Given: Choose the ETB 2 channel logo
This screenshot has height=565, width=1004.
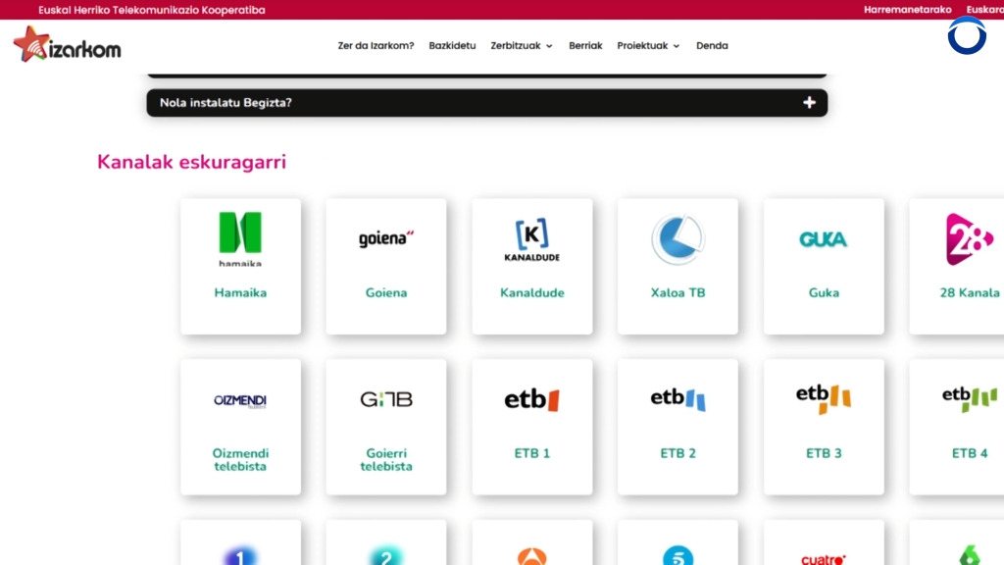Looking at the screenshot, I should click(678, 399).
